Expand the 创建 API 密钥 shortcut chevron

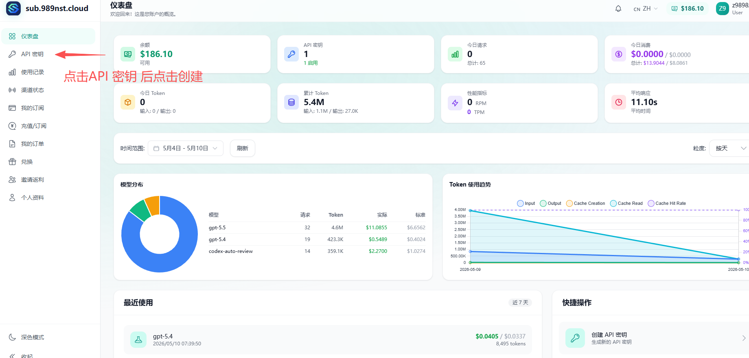point(744,338)
